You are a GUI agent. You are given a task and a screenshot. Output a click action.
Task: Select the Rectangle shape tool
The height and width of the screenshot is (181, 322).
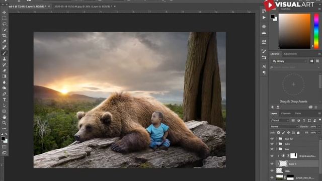pyautogui.click(x=4, y=111)
